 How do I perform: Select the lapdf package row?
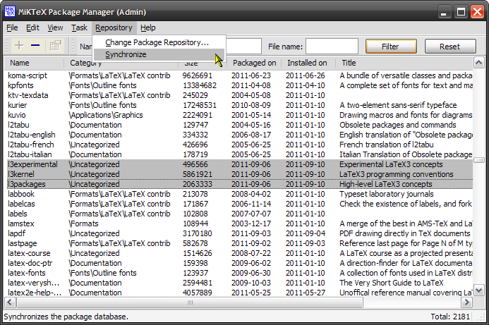(x=239, y=233)
